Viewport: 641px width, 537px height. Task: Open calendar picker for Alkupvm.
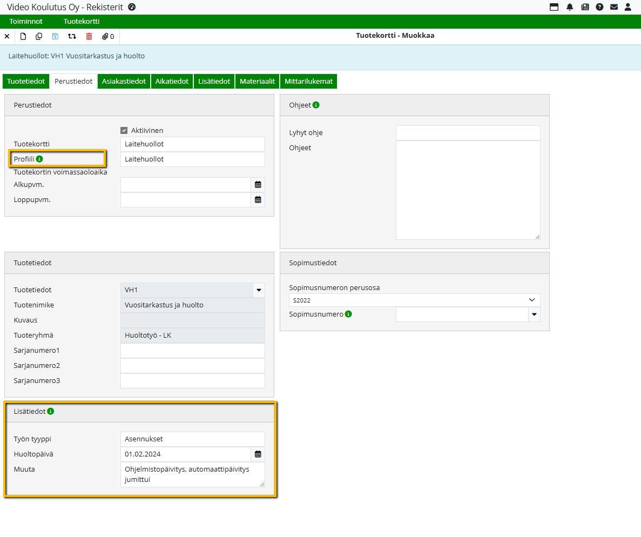pyautogui.click(x=258, y=185)
